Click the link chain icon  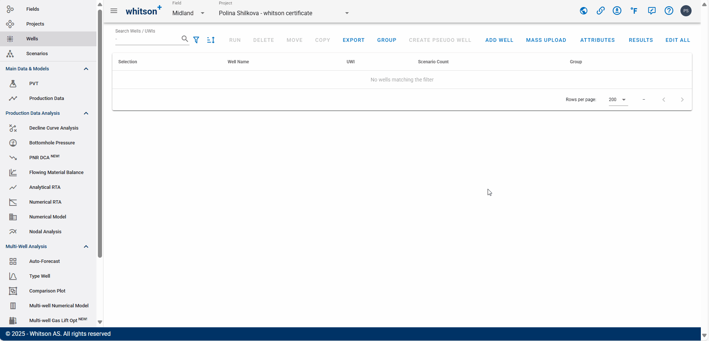click(600, 11)
